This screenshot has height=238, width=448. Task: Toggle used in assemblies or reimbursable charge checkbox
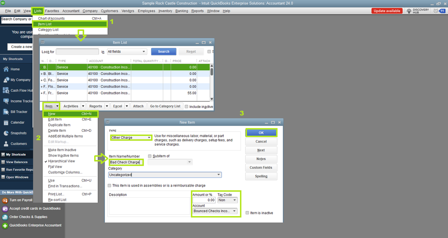click(x=109, y=186)
